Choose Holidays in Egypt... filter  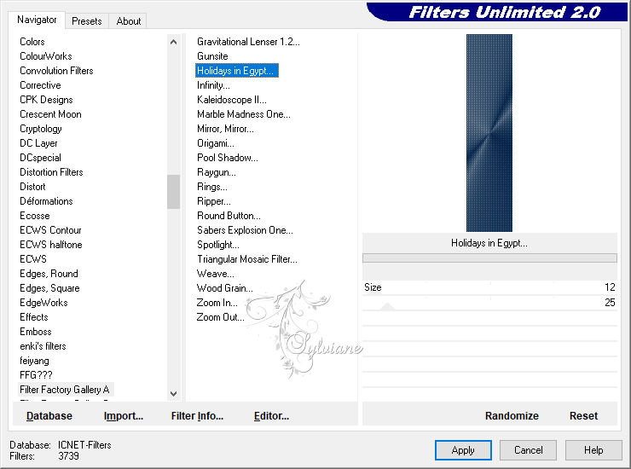[x=237, y=71]
